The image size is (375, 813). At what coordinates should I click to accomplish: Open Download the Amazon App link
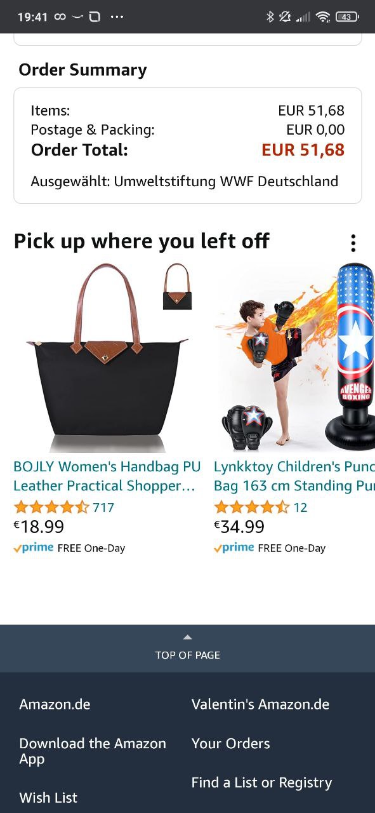coord(93,751)
